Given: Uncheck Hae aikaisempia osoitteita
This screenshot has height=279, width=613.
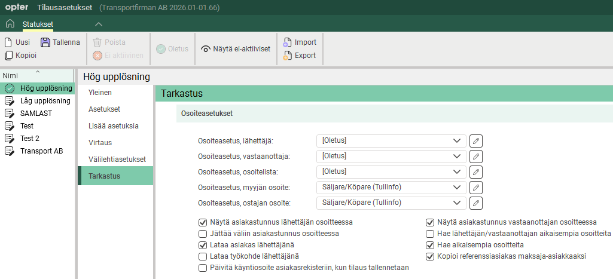Looking at the screenshot, I should (x=429, y=245).
